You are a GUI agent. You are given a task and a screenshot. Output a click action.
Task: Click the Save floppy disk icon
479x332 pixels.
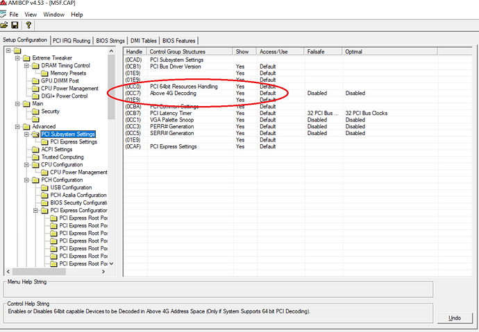pos(15,26)
